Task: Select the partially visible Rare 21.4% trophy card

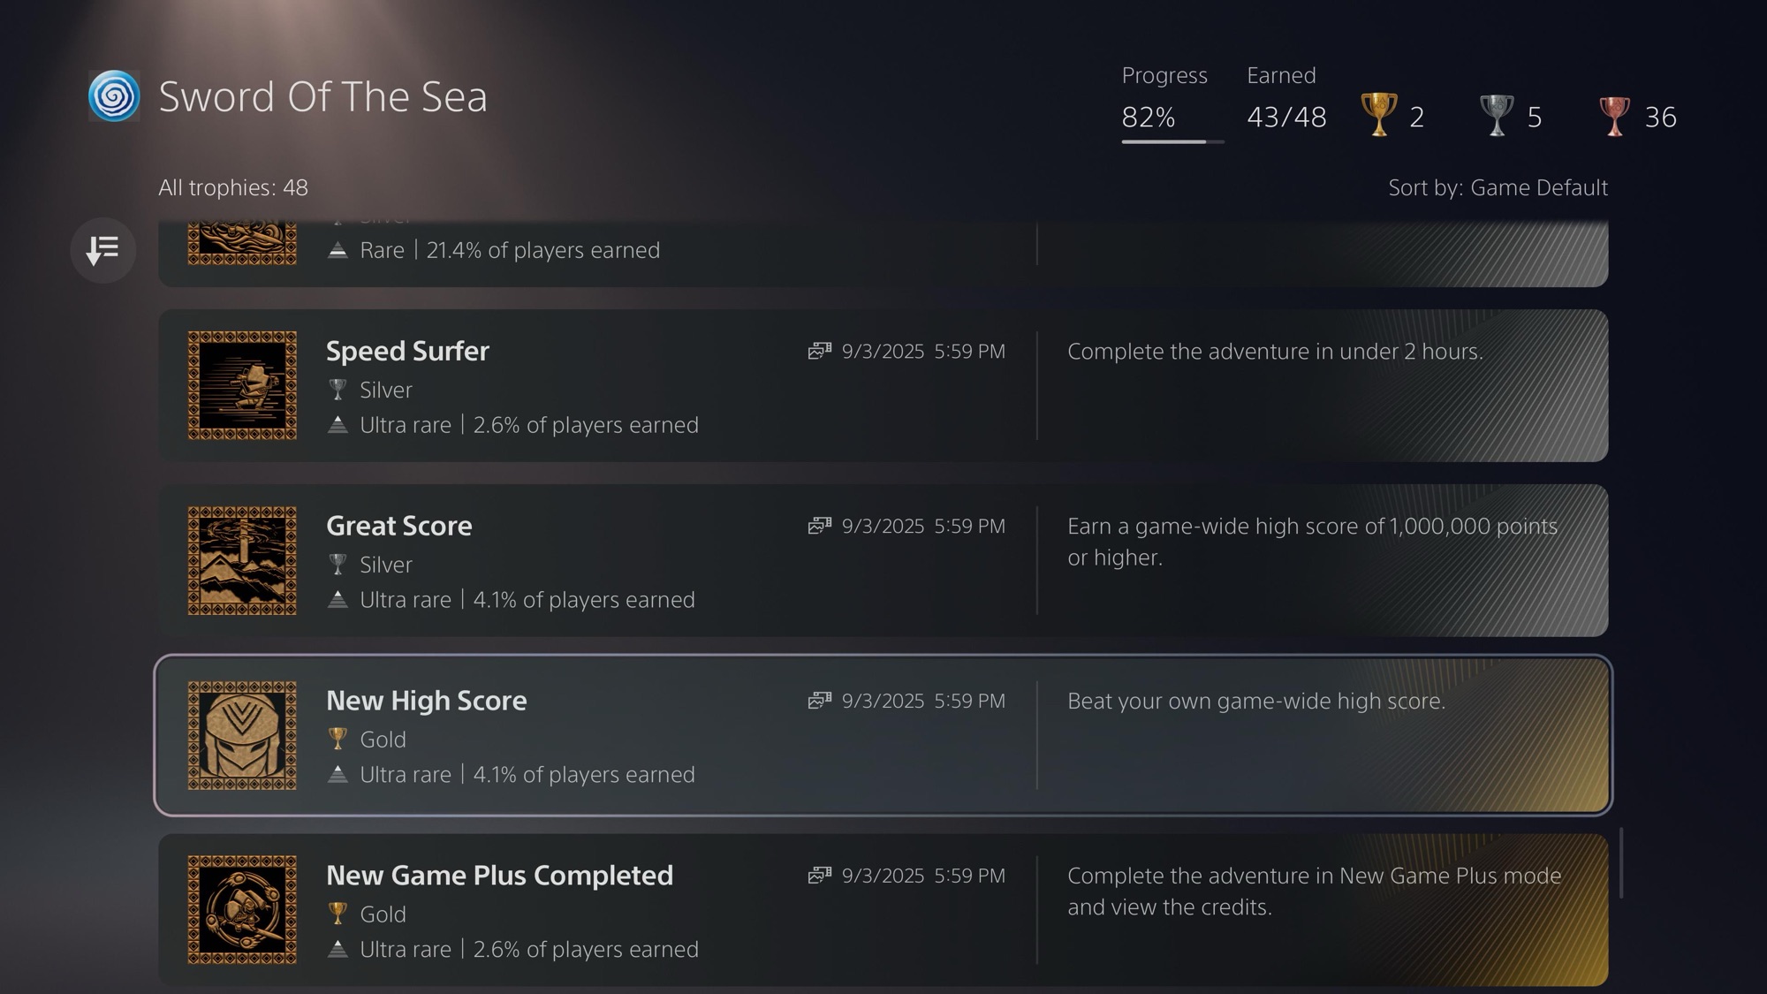Action: 883,253
